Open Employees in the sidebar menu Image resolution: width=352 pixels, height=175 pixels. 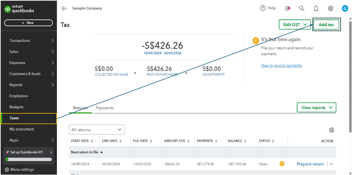click(x=19, y=96)
